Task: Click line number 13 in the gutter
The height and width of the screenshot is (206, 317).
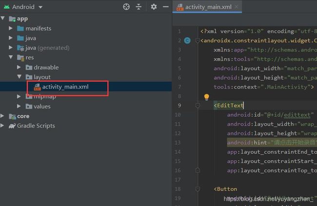Action: point(178,143)
